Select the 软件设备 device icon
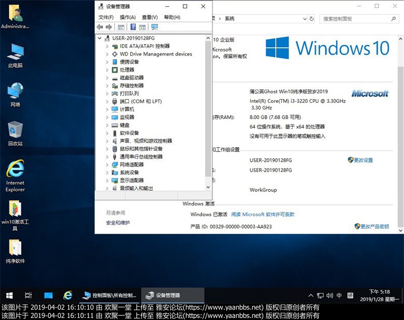 point(114,133)
